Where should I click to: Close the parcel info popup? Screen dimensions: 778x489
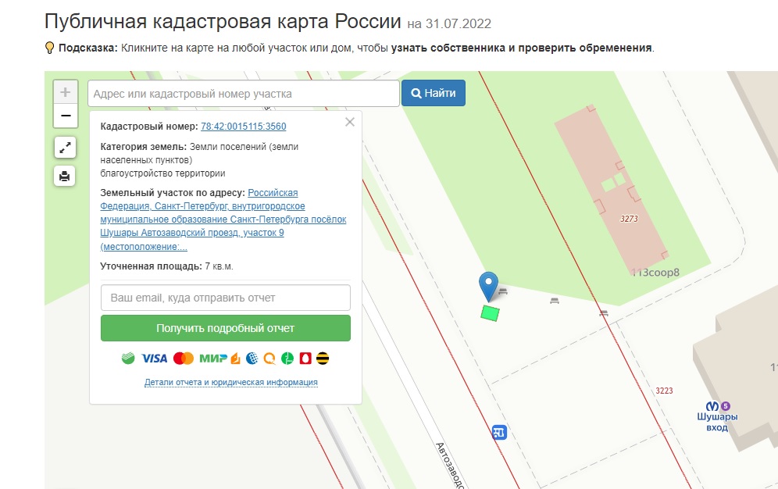349,122
